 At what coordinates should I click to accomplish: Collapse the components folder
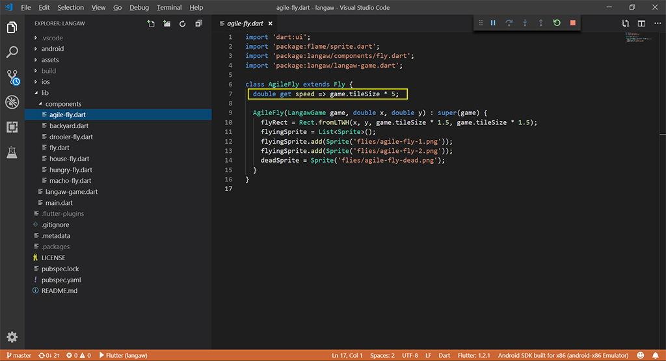[63, 104]
